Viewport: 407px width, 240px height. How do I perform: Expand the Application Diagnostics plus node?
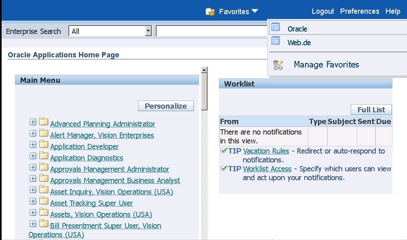pos(33,156)
